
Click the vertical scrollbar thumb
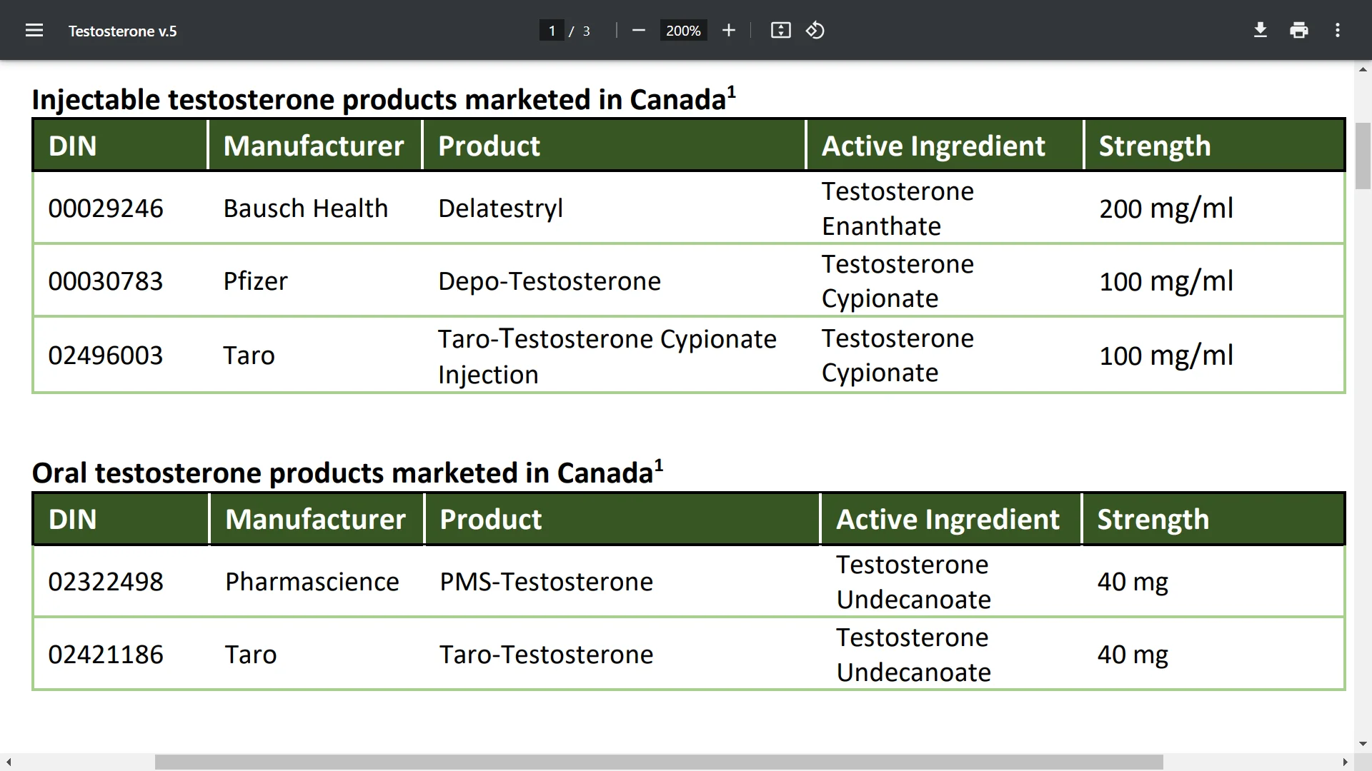point(1363,156)
